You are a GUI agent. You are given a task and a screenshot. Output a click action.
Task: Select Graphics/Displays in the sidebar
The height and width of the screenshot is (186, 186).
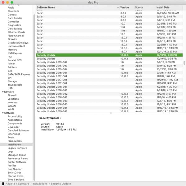tap(18, 43)
